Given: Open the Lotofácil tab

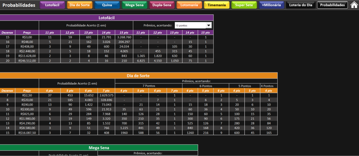Looking at the screenshot, I should 52,5.
